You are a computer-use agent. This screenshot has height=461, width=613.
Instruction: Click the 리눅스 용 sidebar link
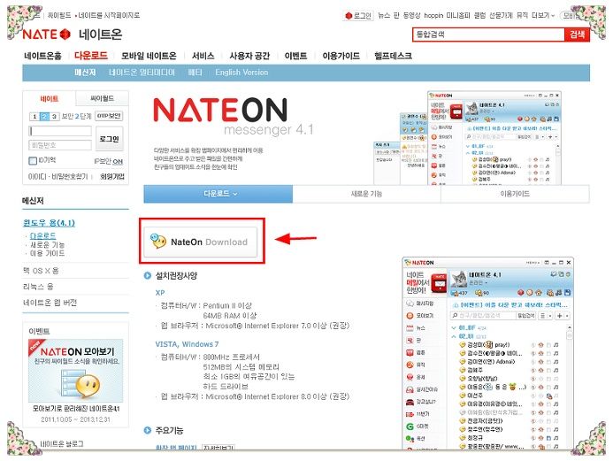[38, 286]
